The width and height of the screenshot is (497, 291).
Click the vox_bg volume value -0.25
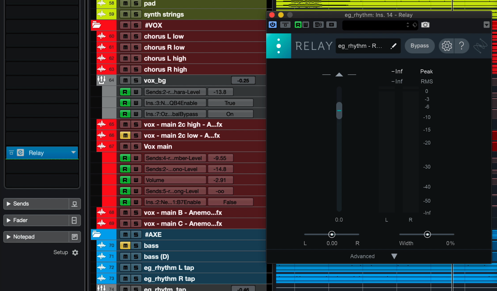[243, 80]
